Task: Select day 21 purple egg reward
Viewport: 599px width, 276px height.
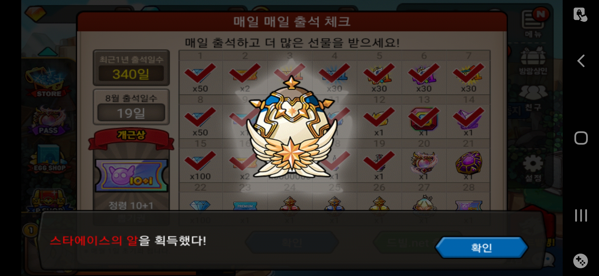Action: tap(468, 165)
